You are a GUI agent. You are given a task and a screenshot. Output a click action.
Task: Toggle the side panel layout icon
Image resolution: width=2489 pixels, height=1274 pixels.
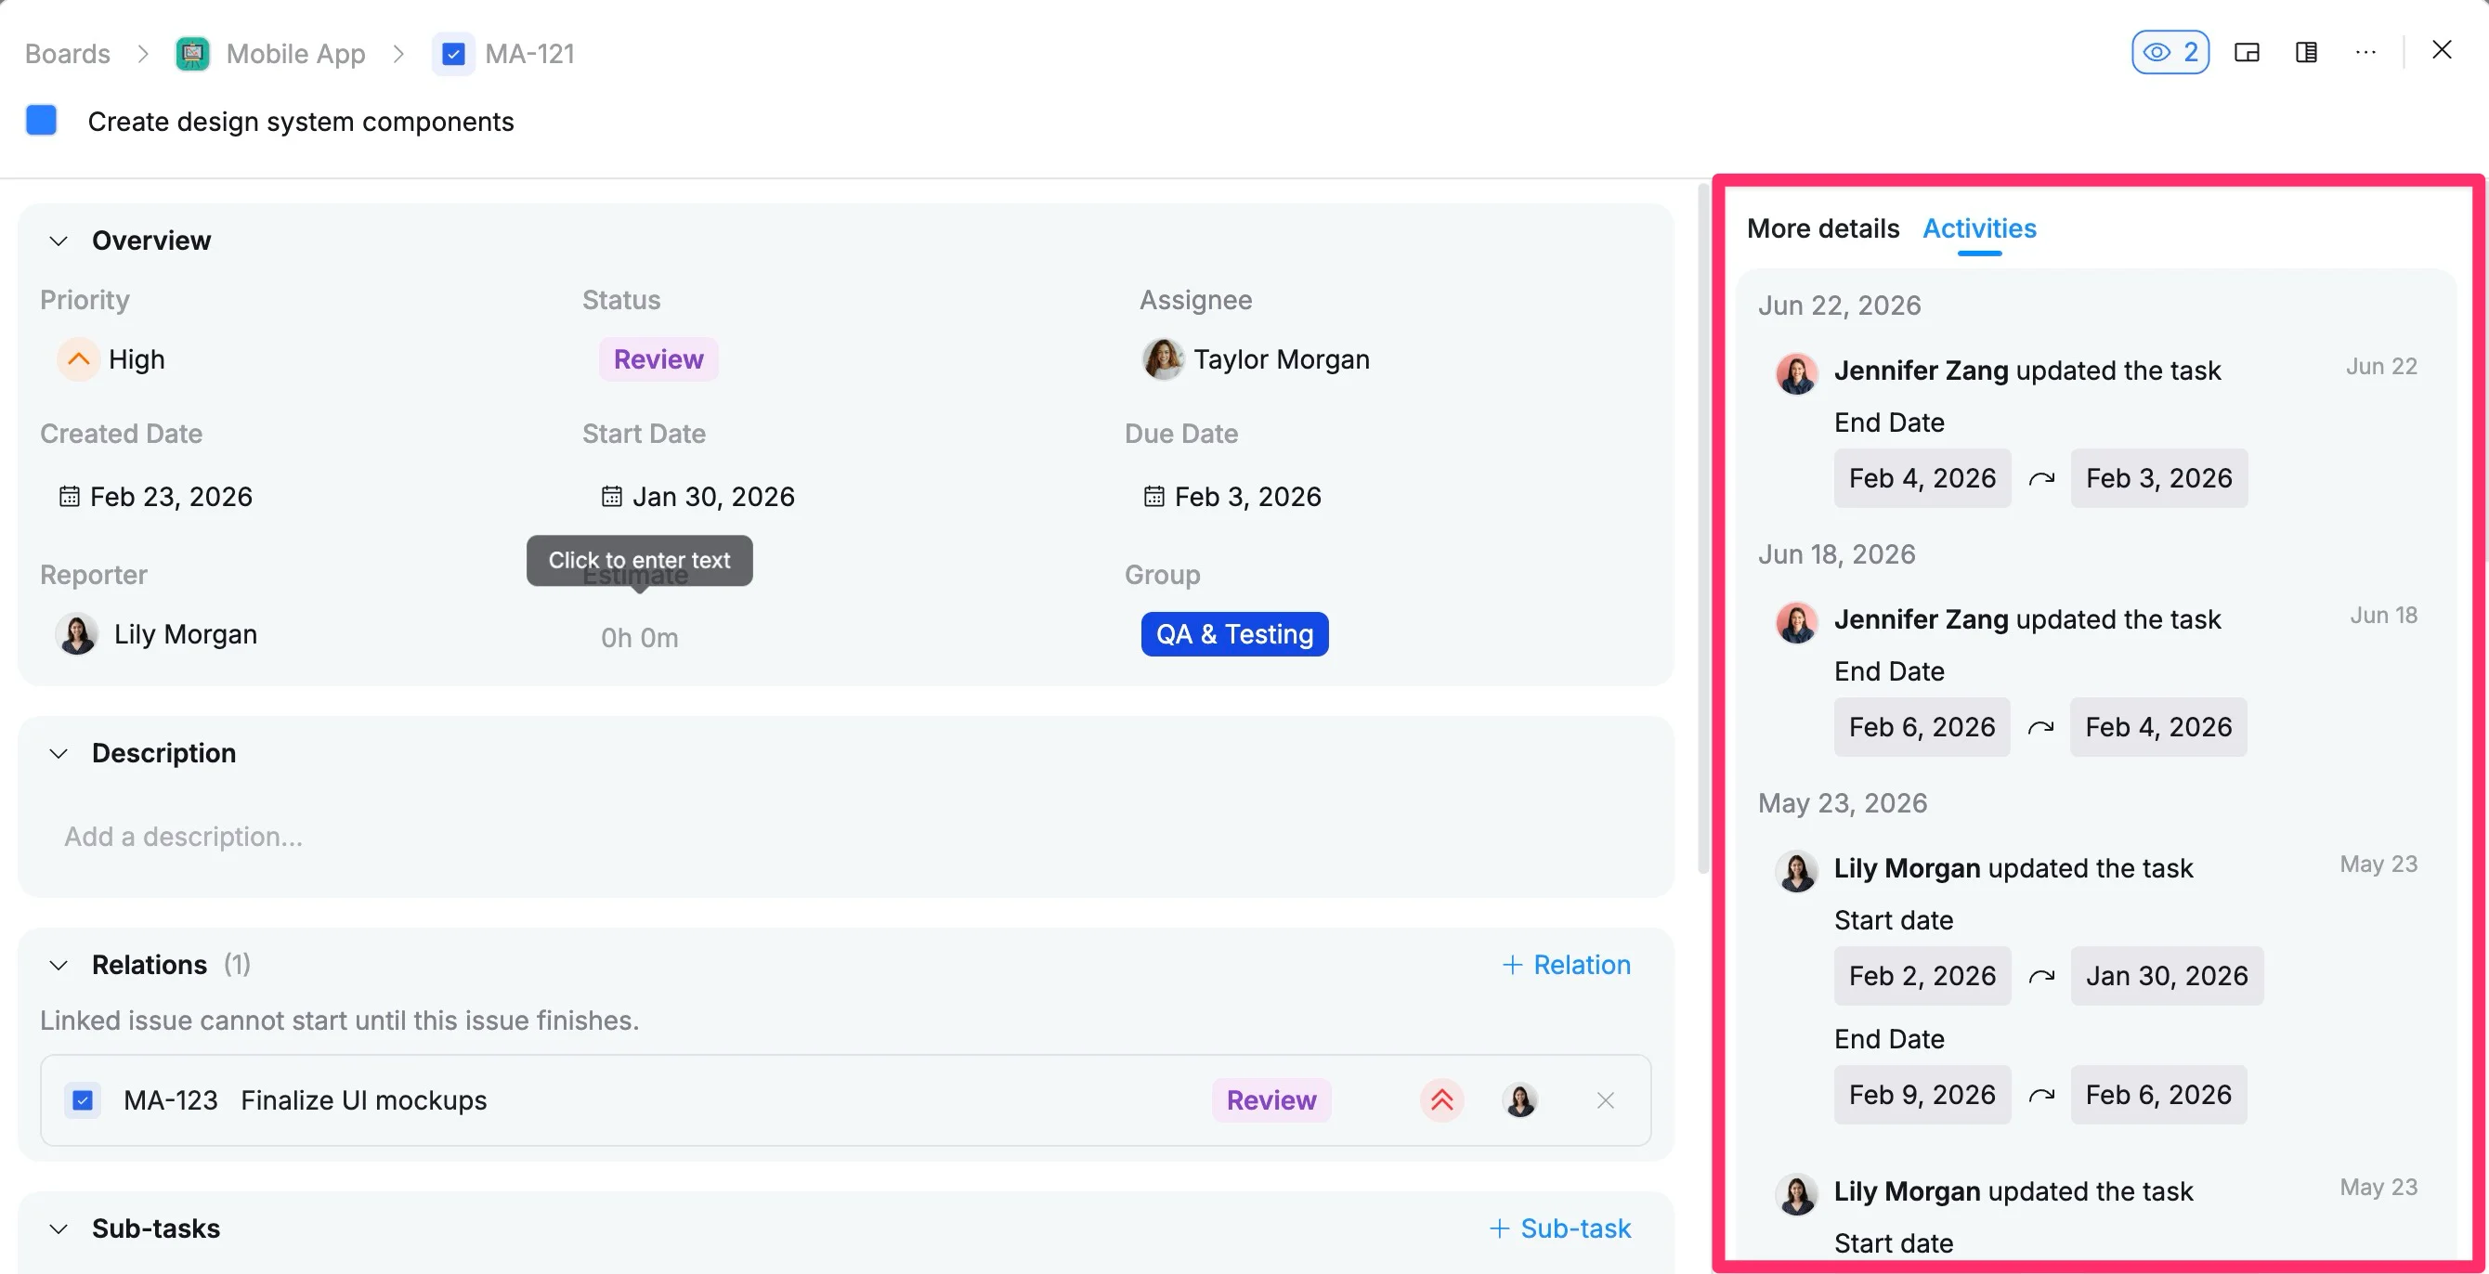click(2306, 52)
